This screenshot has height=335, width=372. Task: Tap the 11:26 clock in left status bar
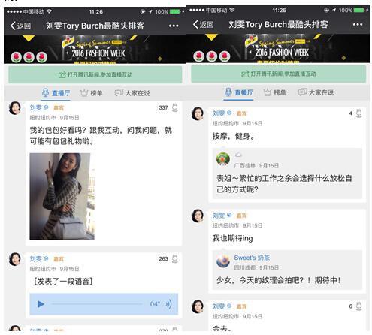pos(96,11)
